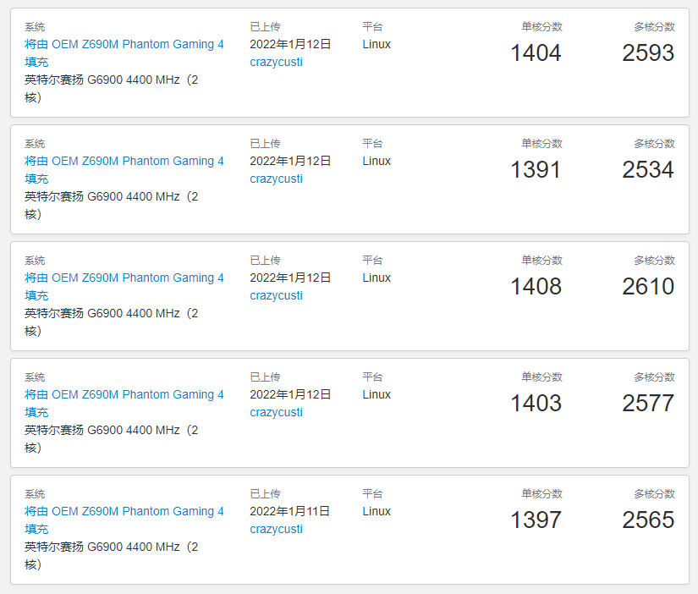Click the single-core score 1397

click(x=536, y=520)
